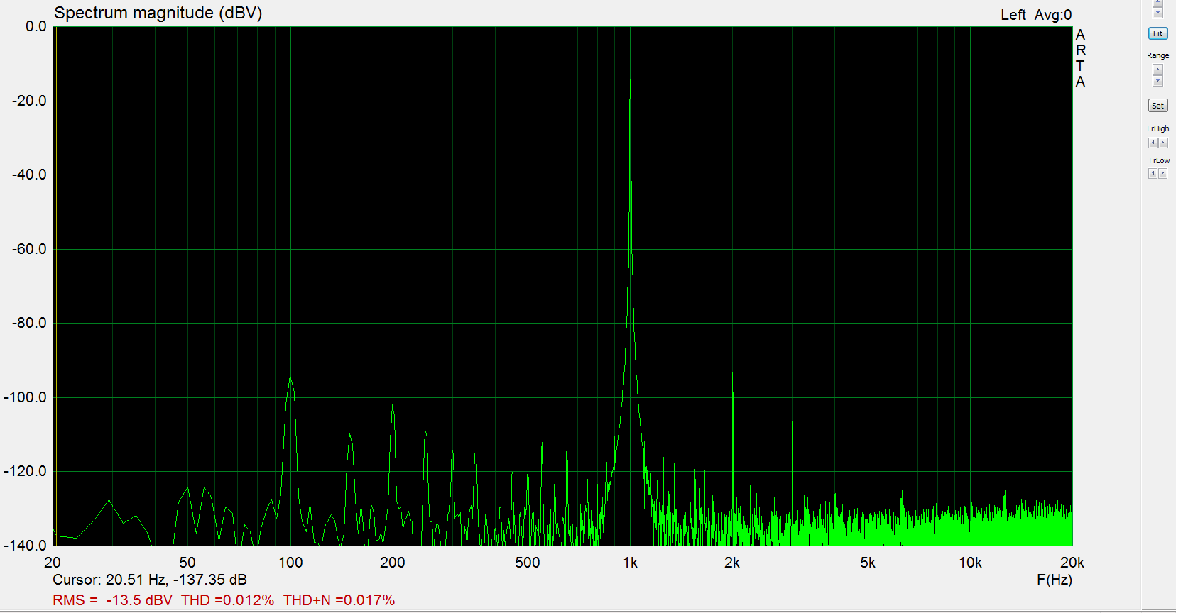Click the down arrow above the Fit button

(1157, 13)
